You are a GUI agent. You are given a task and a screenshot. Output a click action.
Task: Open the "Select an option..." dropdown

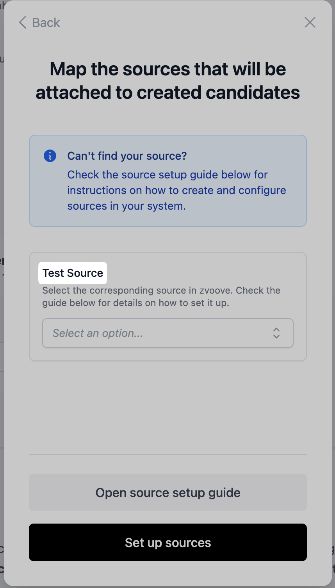coord(167,333)
